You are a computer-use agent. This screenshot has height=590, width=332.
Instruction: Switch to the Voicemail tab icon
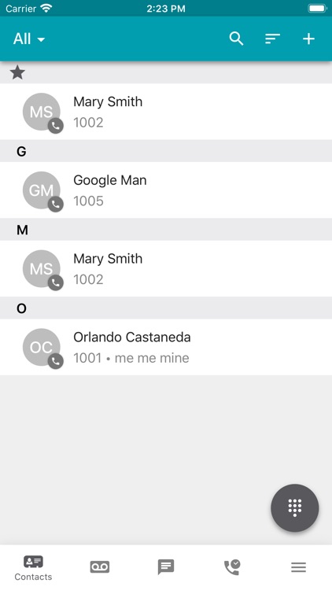100,566
